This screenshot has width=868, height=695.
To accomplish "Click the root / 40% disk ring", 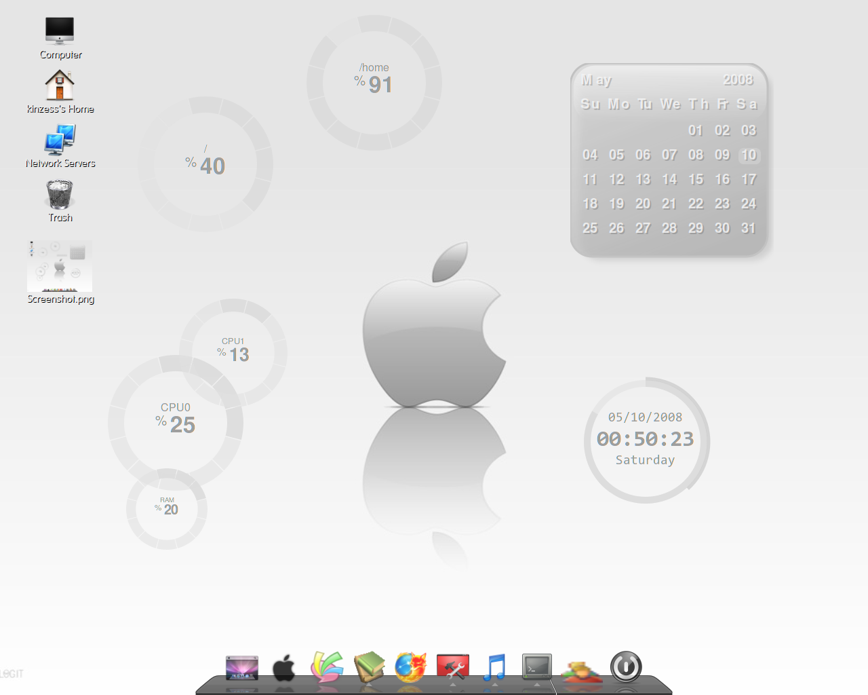I will [205, 164].
